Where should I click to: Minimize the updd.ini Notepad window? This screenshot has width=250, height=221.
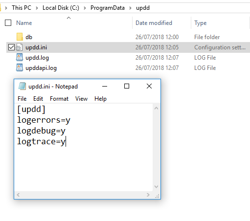[x=105, y=86]
